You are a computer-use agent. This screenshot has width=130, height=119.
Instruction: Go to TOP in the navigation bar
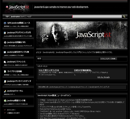point(7,17)
